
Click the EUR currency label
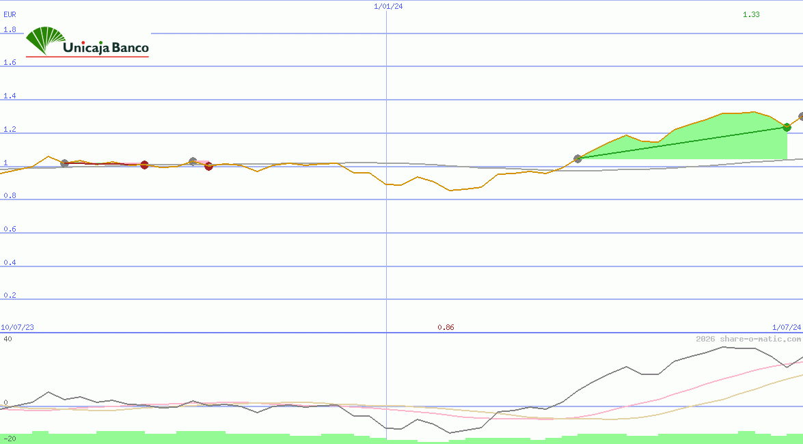coord(10,14)
